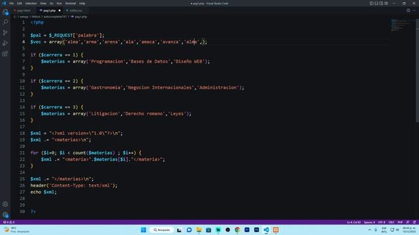419x235 pixels.
Task: Open Customize Layout from title bar
Action: [386, 3]
